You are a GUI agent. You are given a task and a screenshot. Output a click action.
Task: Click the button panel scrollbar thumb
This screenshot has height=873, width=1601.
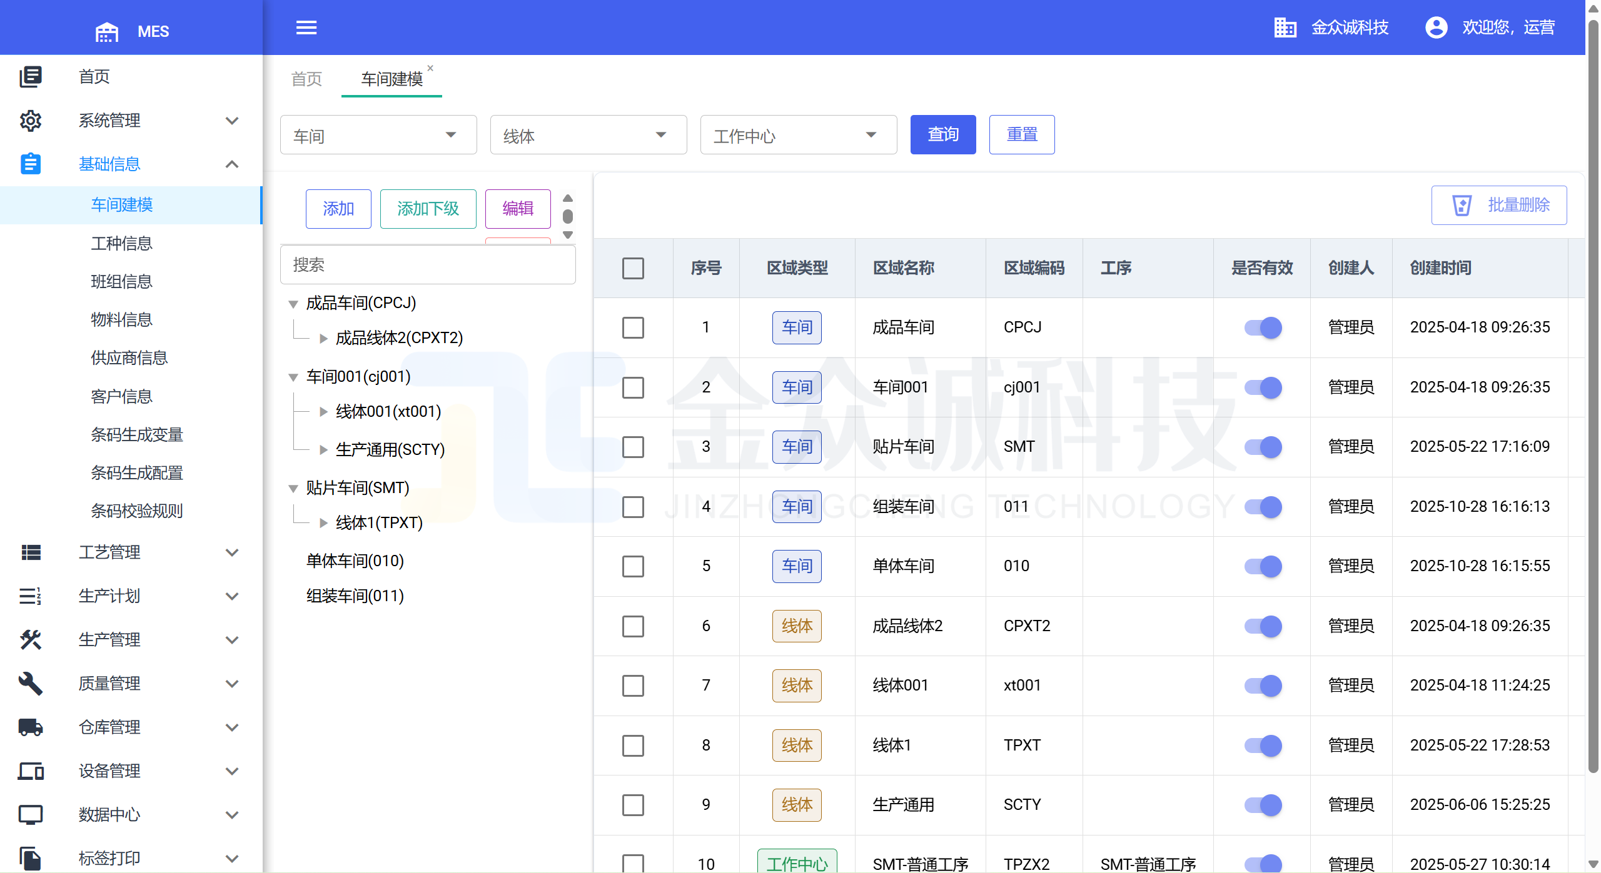(567, 216)
